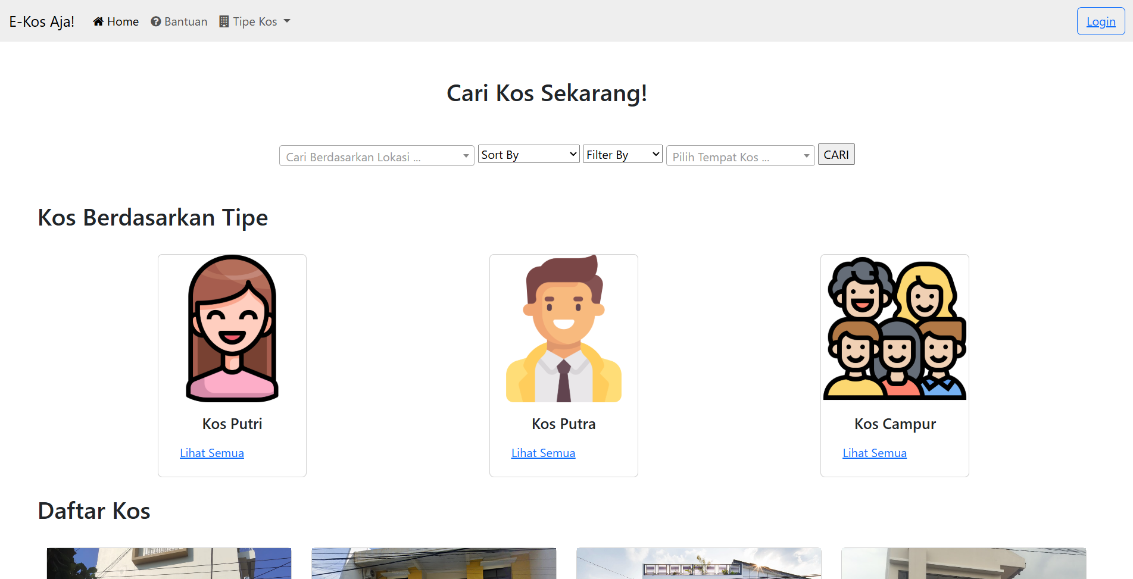Click Lihat Semua under Kos Putri

212,453
